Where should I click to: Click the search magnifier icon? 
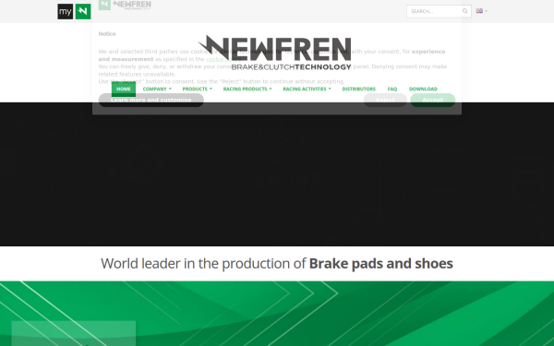click(465, 11)
